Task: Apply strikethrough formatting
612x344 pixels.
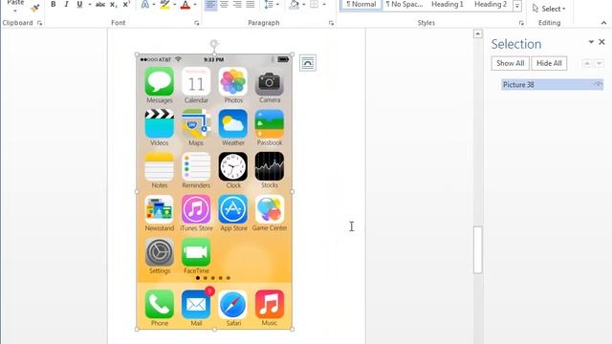Action: [100, 4]
